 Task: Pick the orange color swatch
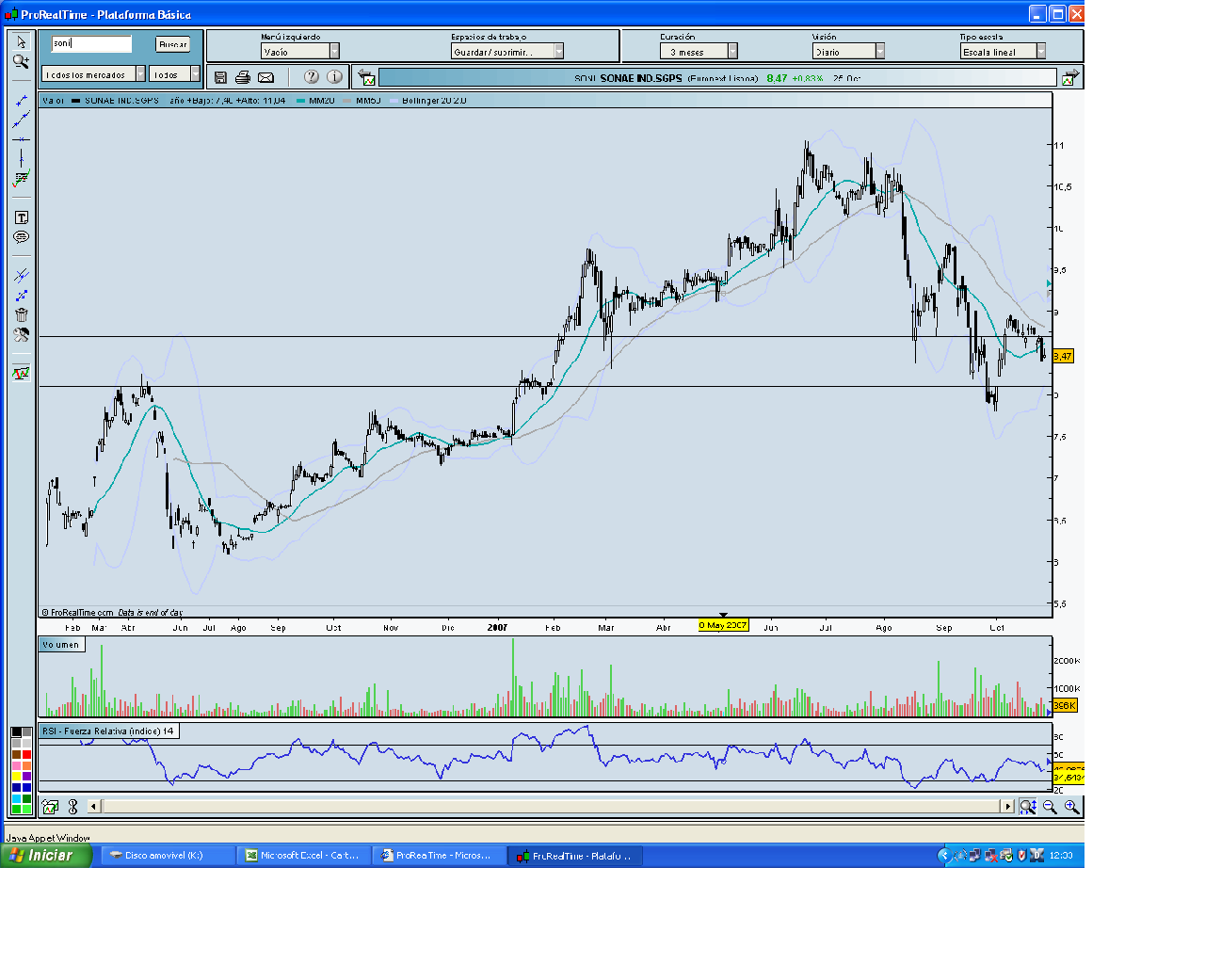[x=26, y=765]
